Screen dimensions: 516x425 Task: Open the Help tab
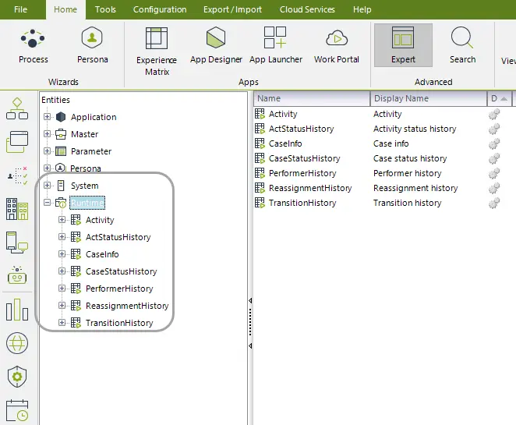tap(362, 9)
